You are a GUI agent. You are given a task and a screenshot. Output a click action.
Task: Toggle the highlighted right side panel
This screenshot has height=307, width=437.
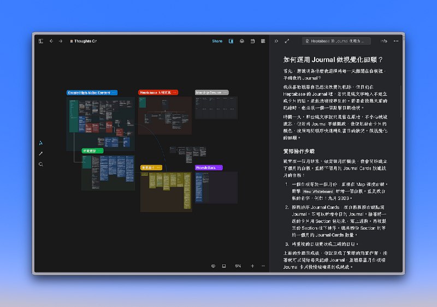[231, 41]
